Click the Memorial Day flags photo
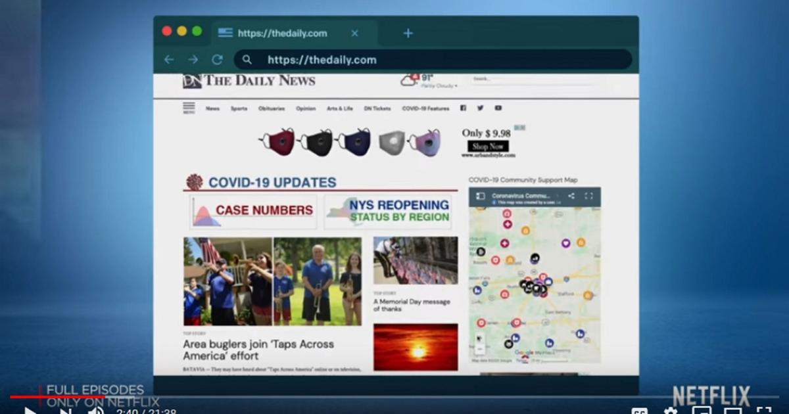The width and height of the screenshot is (789, 414). click(x=416, y=260)
